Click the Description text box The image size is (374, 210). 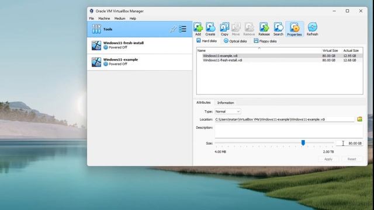(289, 131)
